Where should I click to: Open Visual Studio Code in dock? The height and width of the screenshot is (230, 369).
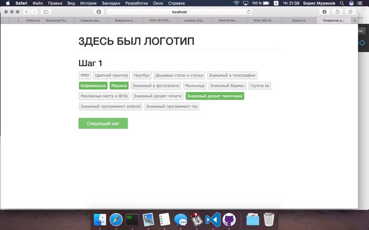tap(212, 220)
